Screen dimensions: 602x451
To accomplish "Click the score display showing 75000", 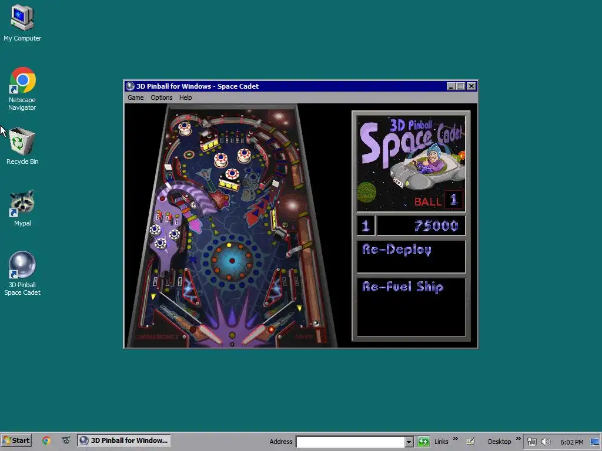I will [x=421, y=225].
